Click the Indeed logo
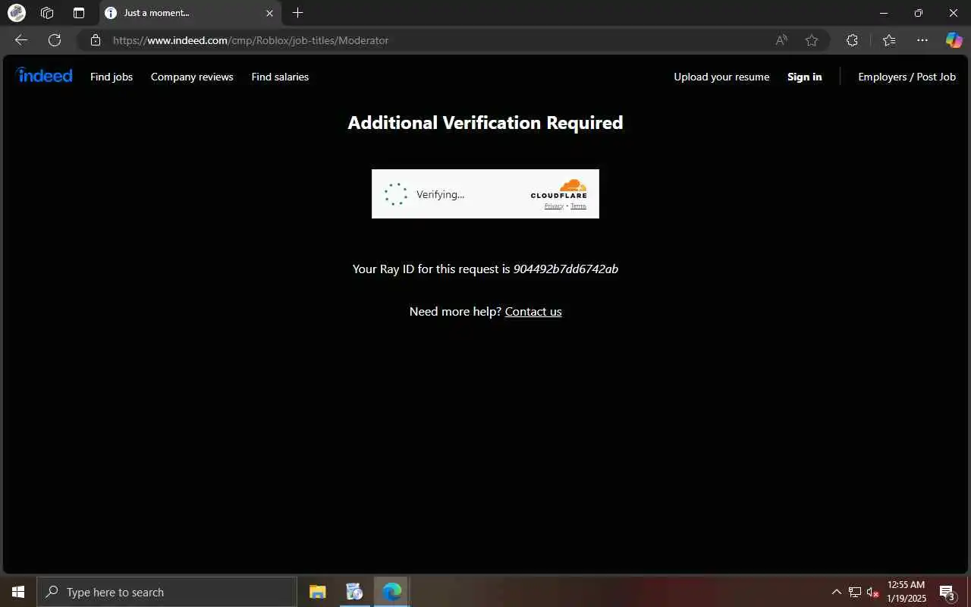The width and height of the screenshot is (971, 607). pos(44,75)
